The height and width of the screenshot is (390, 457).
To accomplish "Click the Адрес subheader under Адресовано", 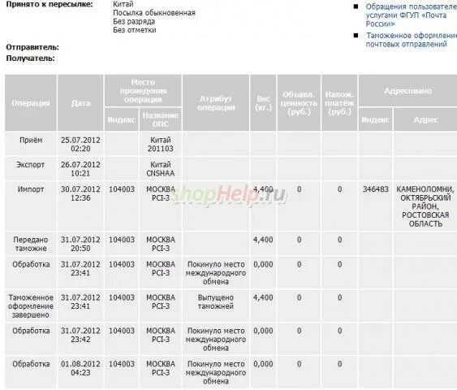I will 425,119.
